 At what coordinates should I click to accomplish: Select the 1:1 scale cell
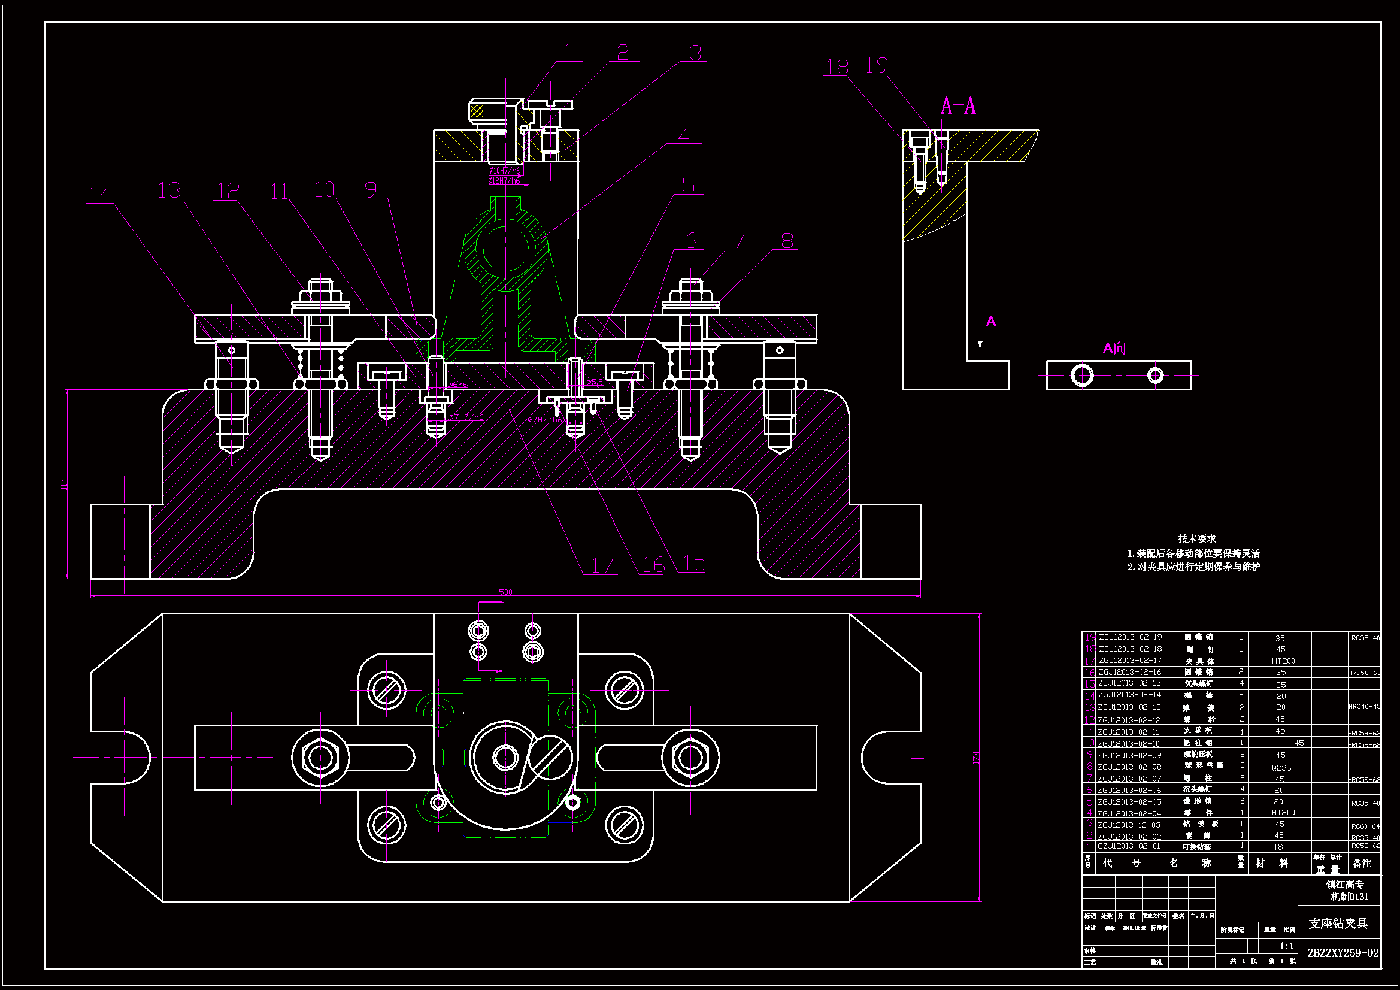[1287, 946]
